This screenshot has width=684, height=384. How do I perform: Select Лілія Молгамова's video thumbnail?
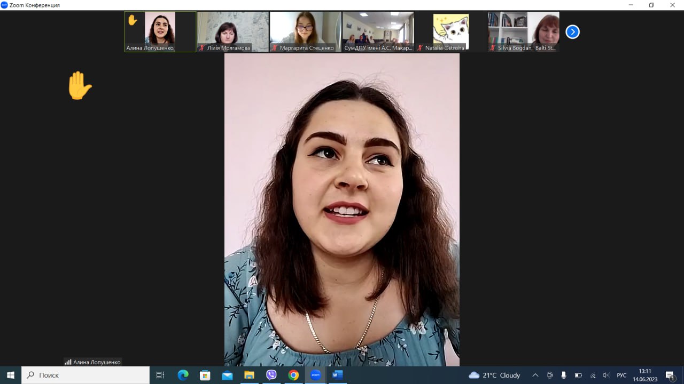point(233,31)
